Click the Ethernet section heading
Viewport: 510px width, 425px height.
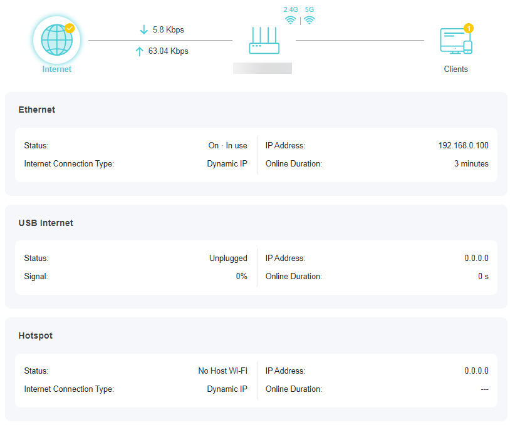pyautogui.click(x=37, y=110)
